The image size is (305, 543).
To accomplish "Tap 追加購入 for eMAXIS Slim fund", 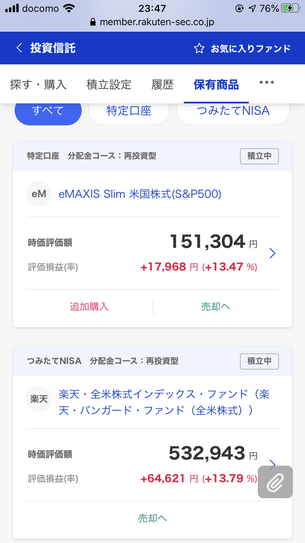I will pyautogui.click(x=89, y=307).
